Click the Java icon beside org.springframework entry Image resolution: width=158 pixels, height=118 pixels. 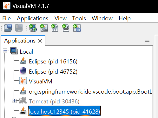(23, 90)
